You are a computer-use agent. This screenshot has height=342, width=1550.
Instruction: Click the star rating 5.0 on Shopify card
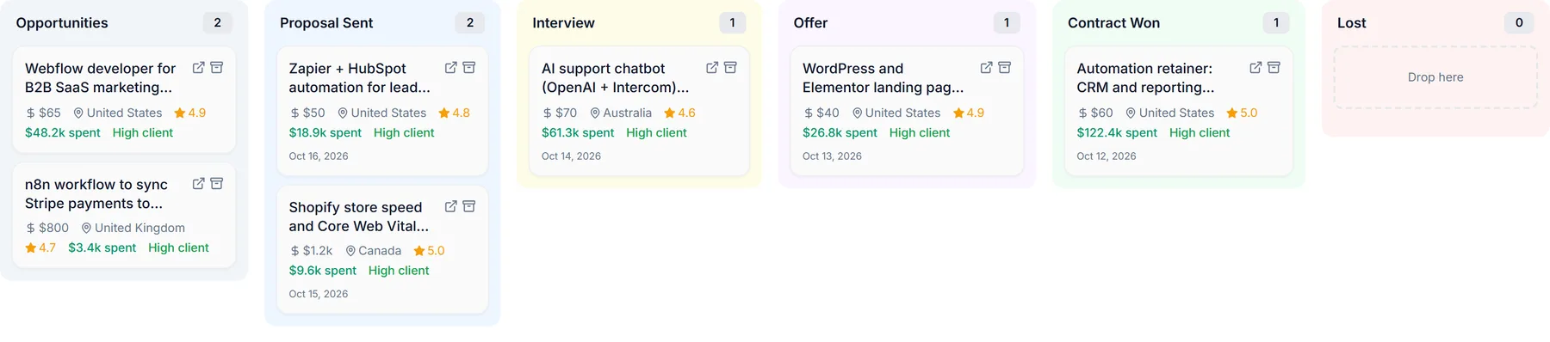pyautogui.click(x=430, y=251)
